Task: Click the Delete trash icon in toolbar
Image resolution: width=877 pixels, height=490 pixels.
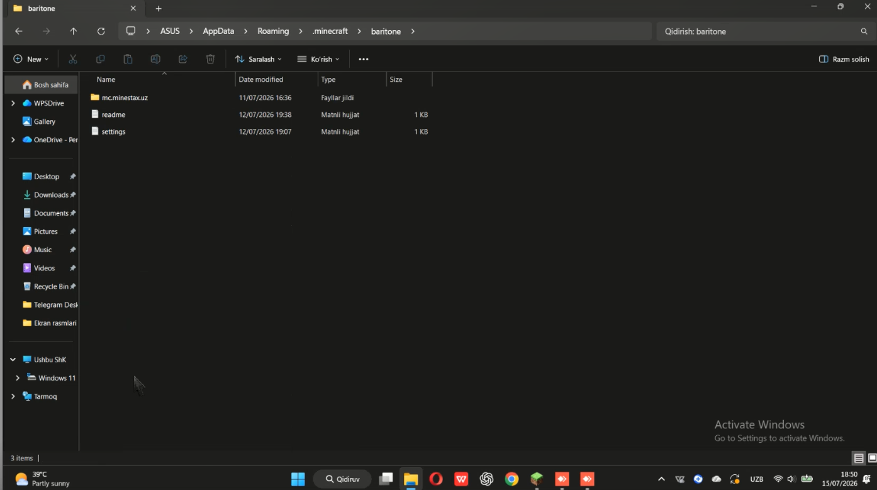Action: tap(210, 59)
